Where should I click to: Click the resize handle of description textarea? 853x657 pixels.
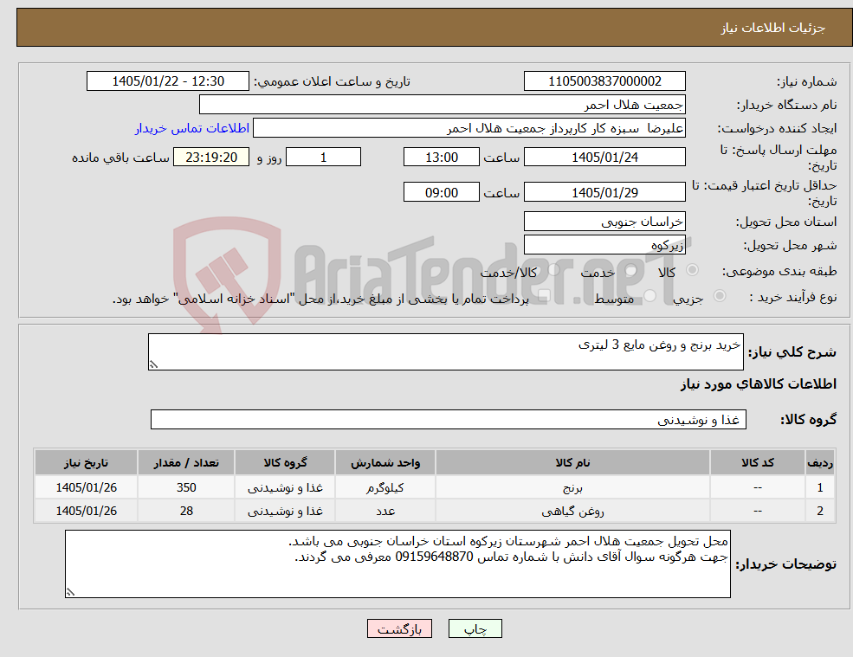click(153, 365)
